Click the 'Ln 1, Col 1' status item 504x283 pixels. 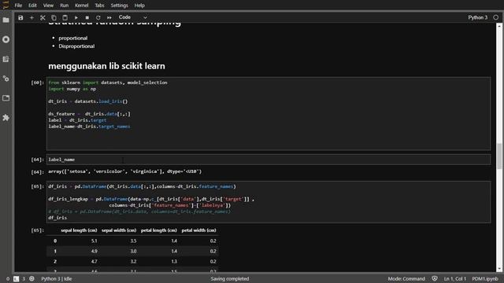click(x=455, y=279)
